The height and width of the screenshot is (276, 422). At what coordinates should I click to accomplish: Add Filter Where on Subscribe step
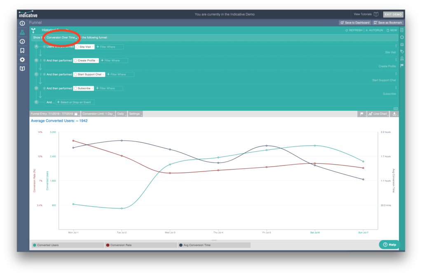click(x=109, y=88)
